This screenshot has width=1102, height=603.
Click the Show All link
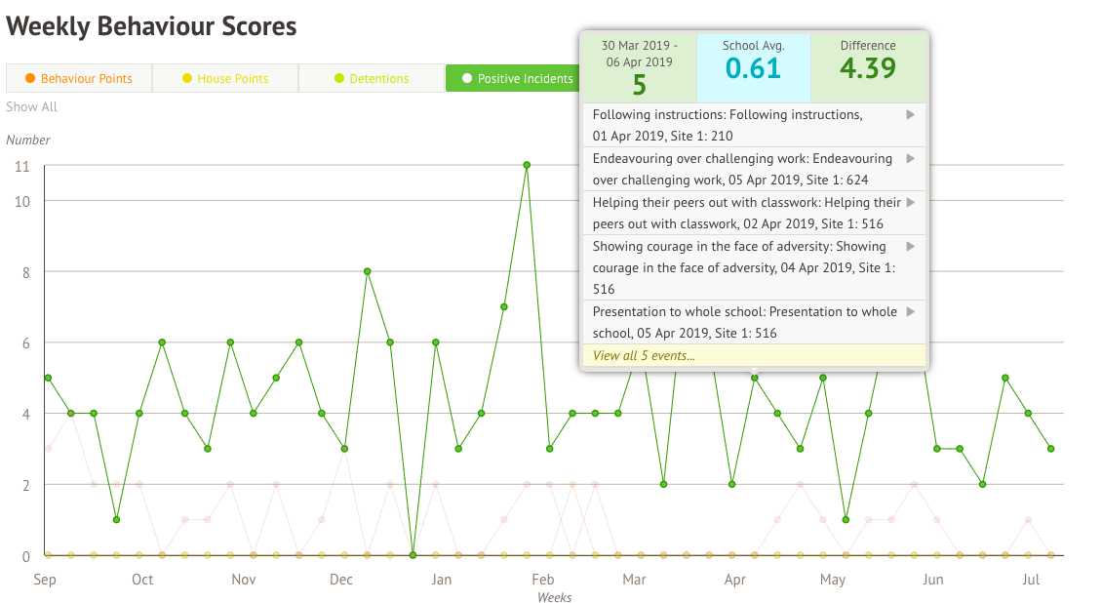[31, 106]
